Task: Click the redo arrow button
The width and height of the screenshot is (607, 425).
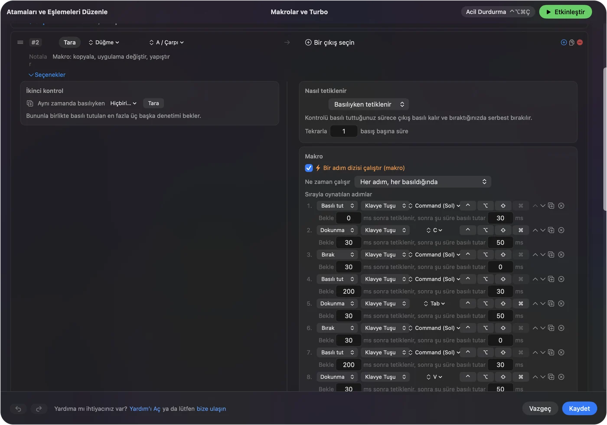Action: [39, 409]
